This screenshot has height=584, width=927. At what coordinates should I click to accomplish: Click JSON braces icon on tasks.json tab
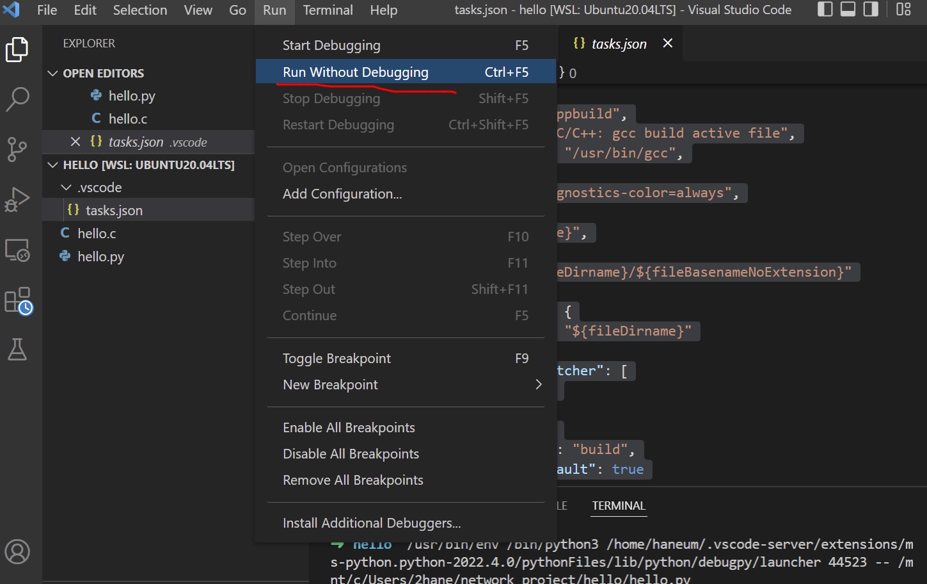[x=579, y=43]
